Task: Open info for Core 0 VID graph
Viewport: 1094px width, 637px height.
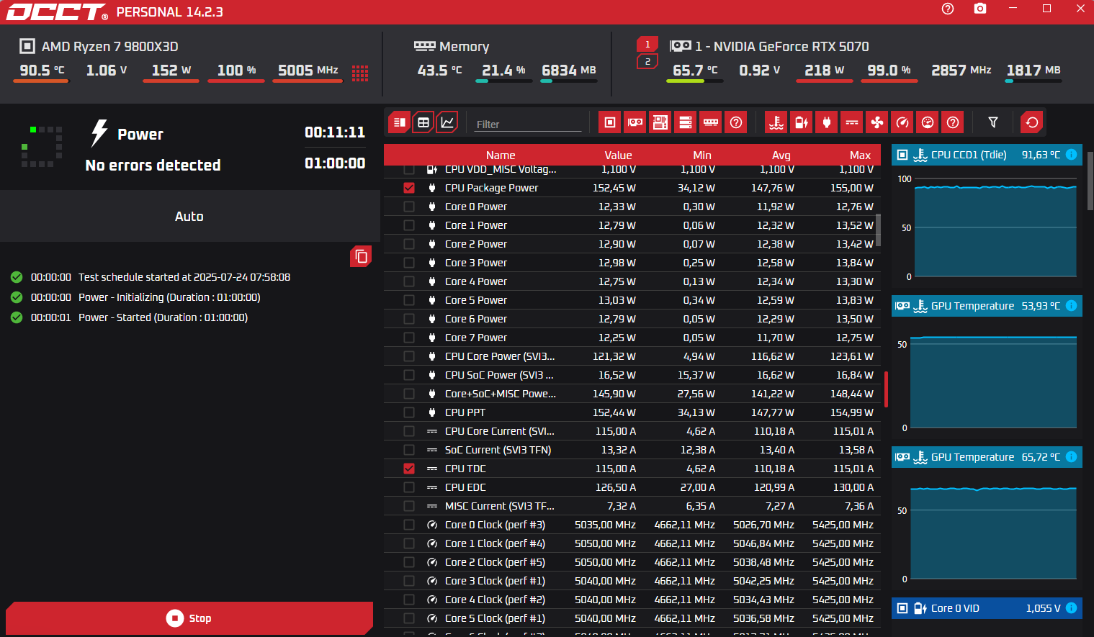Action: [x=1071, y=608]
